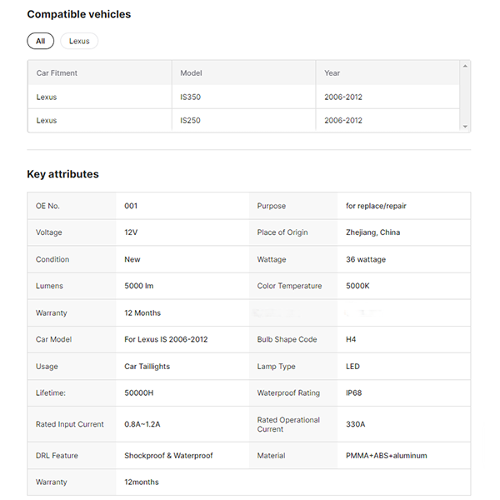Click the PMMA+ABS+aluminum material value
This screenshot has height=500, width=500.
point(387,456)
